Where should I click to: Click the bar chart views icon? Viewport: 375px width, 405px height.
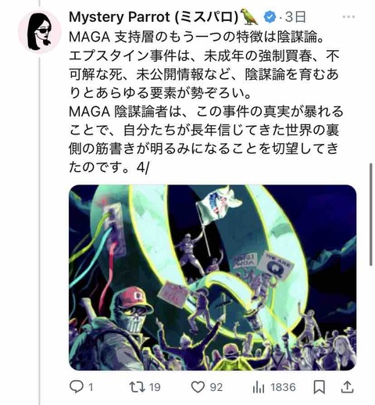259,387
